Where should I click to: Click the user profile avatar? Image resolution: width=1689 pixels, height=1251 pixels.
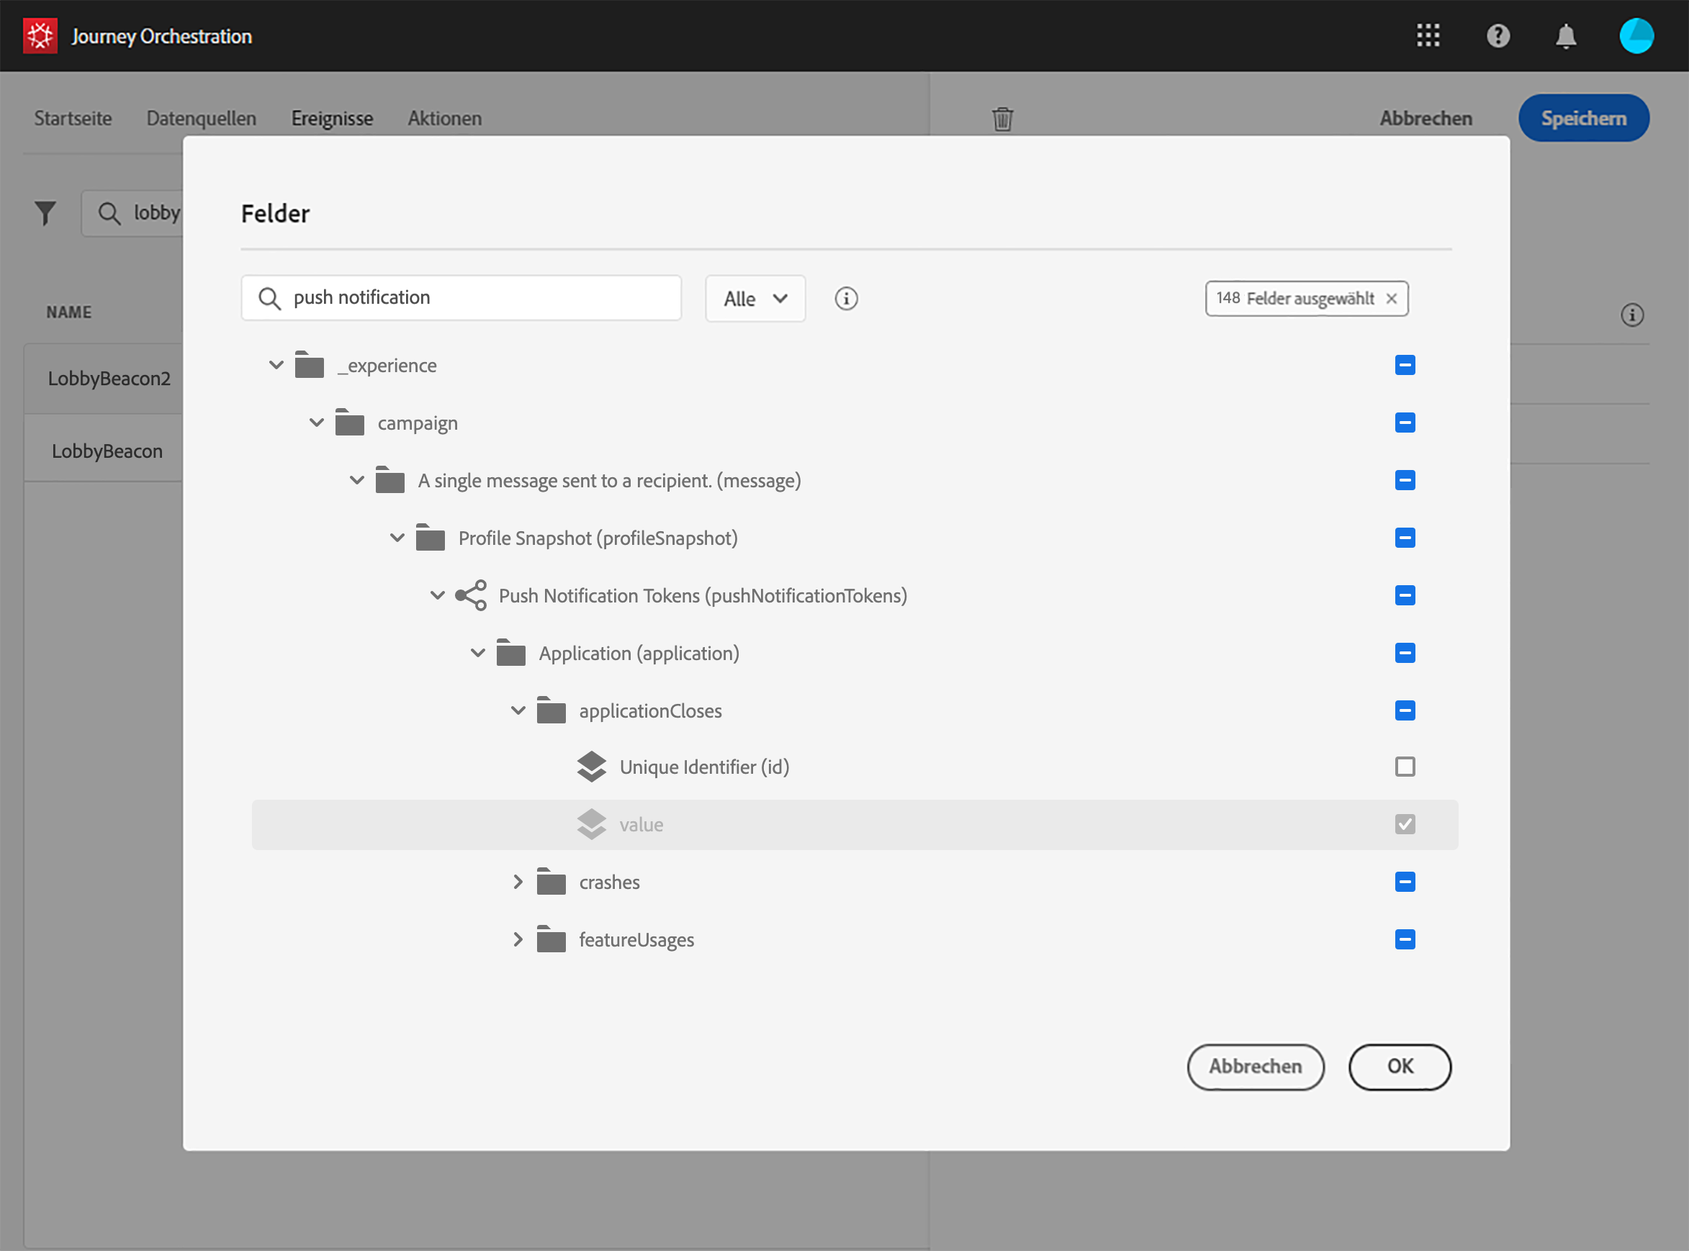[1636, 35]
